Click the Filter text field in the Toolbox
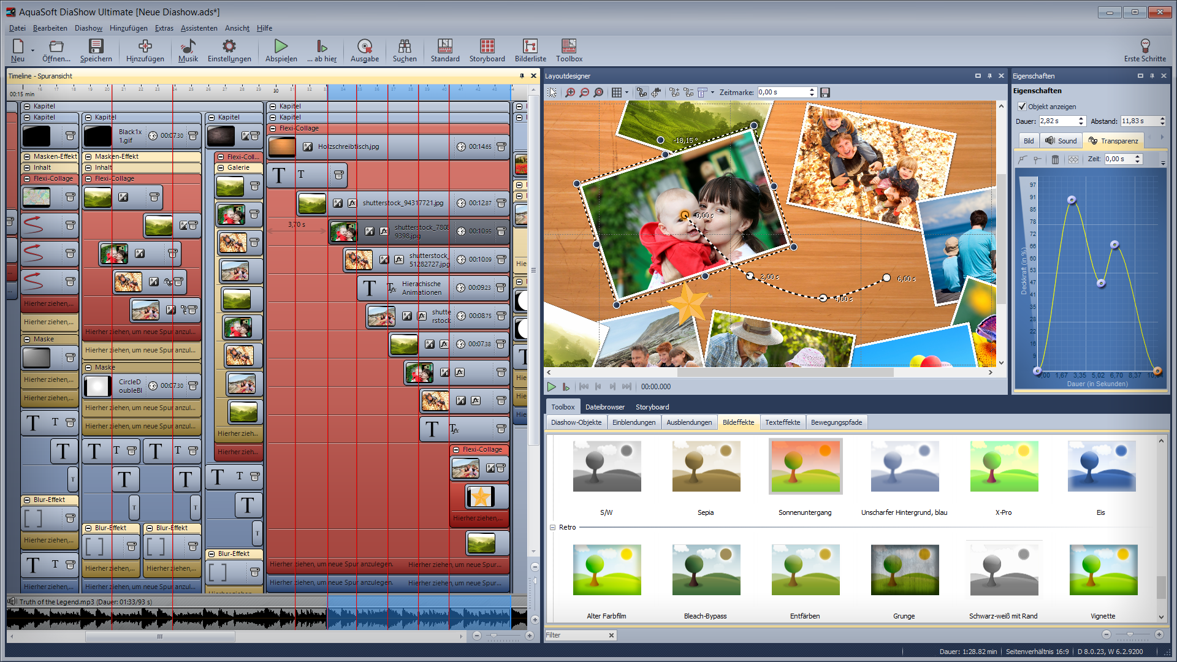Image resolution: width=1177 pixels, height=662 pixels. coord(575,635)
